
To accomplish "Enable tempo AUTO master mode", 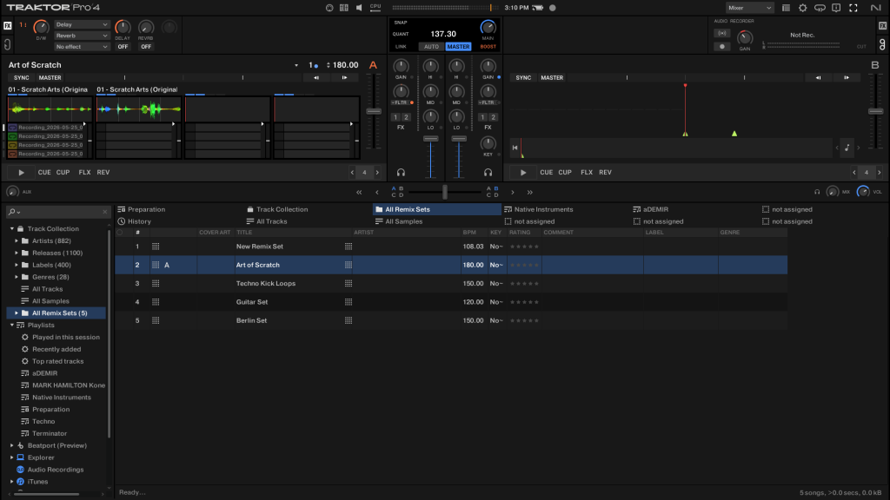I will point(431,47).
